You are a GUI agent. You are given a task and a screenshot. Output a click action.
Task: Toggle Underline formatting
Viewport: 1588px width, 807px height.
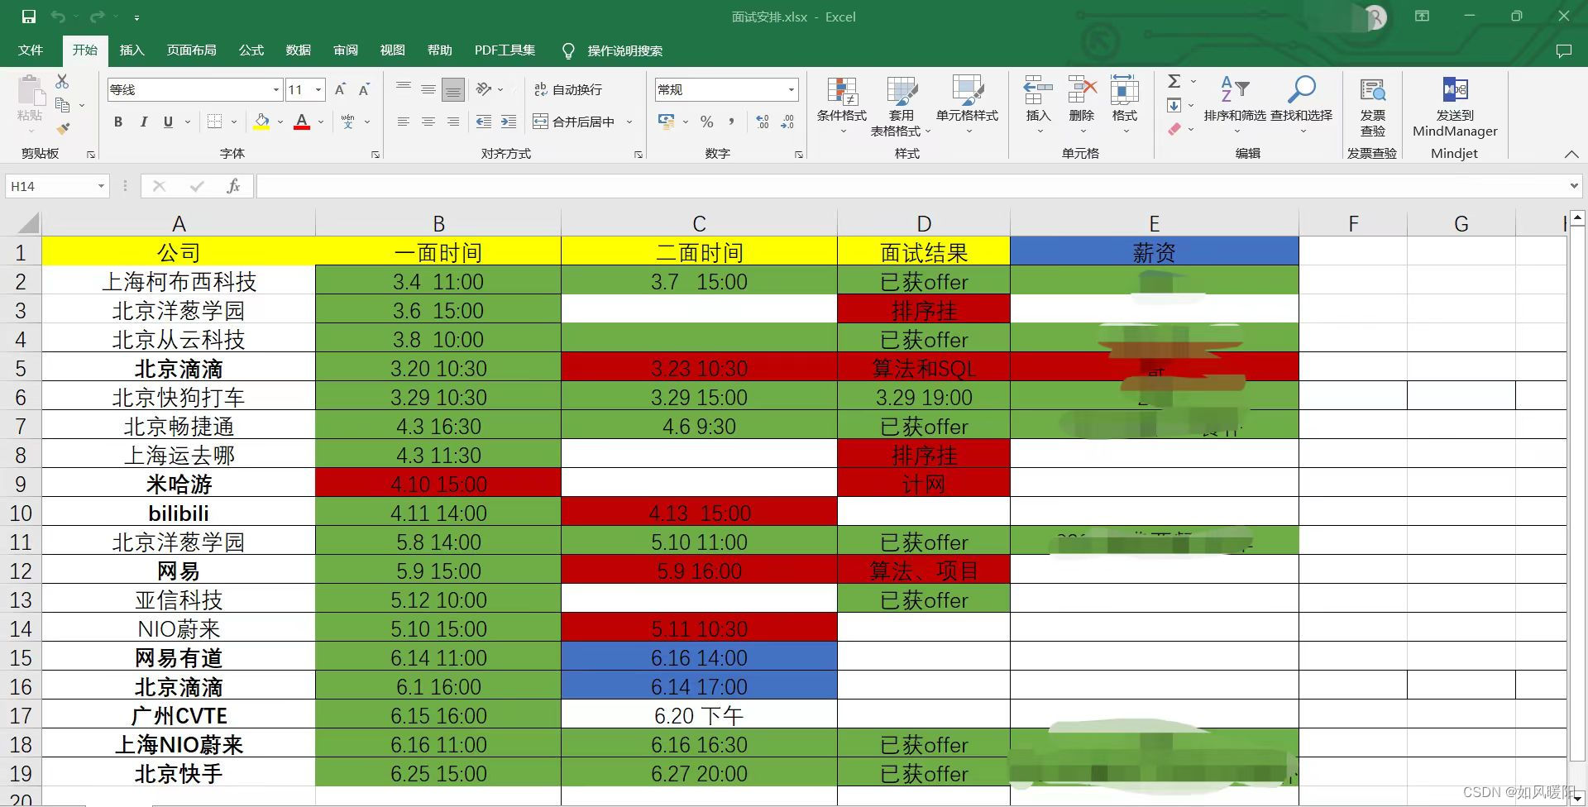pos(168,122)
